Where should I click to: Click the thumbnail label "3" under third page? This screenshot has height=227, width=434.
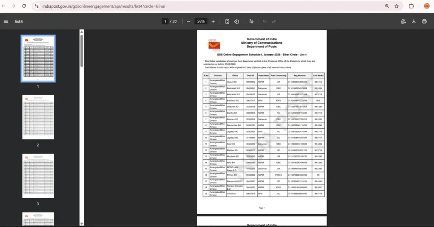click(38, 204)
